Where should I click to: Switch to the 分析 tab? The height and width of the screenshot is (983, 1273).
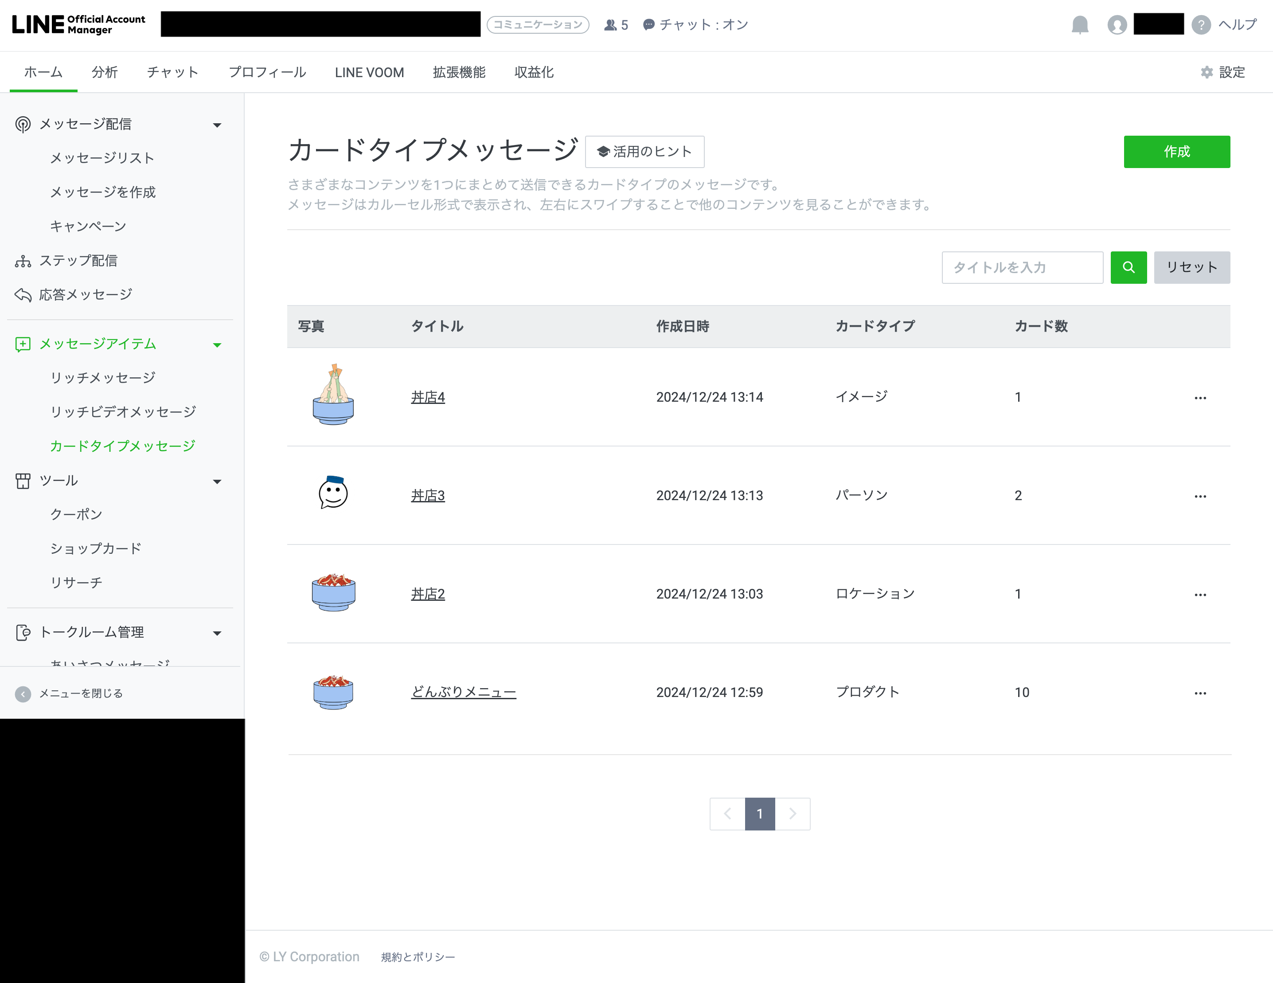click(x=104, y=72)
